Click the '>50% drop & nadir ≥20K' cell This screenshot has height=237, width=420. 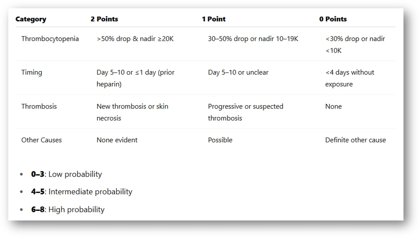(135, 39)
